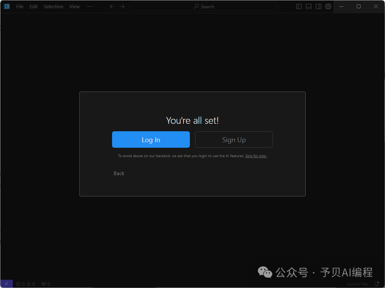Close the Cursor window
The image size is (385, 288).
[x=376, y=7]
